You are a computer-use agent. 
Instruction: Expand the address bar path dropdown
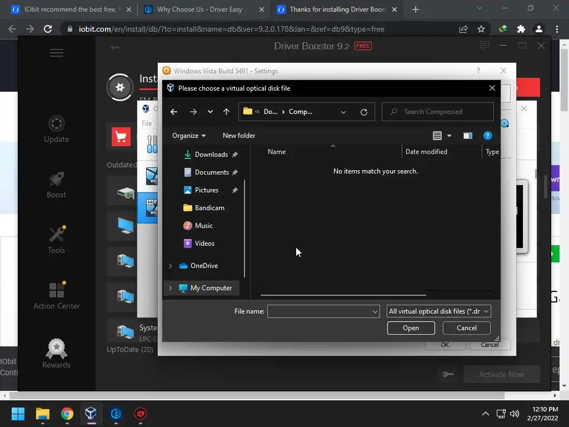(x=343, y=112)
